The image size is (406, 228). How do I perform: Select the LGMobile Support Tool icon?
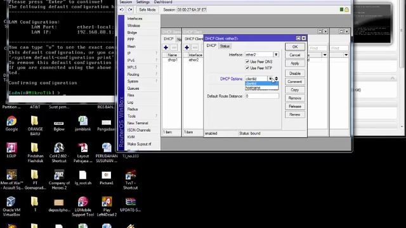pyautogui.click(x=83, y=202)
